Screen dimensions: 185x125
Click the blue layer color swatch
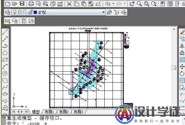point(35,12)
